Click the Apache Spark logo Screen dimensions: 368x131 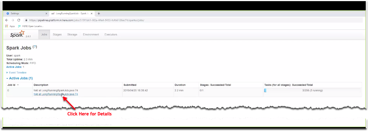pos(17,34)
